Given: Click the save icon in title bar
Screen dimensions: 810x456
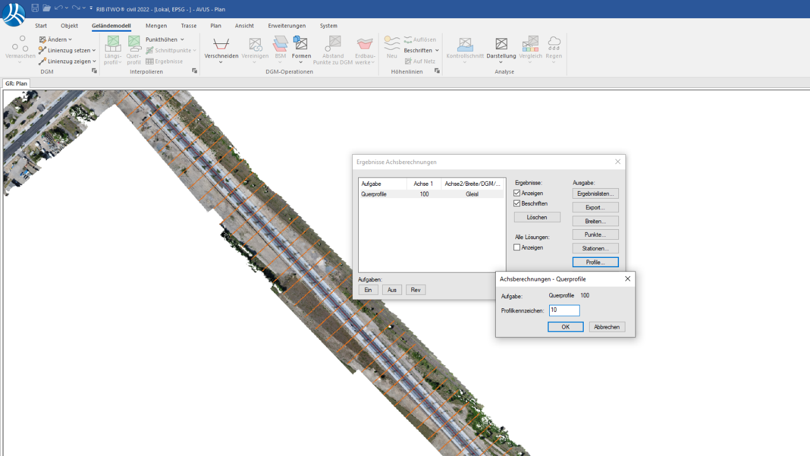Looking at the screenshot, I should (x=35, y=8).
